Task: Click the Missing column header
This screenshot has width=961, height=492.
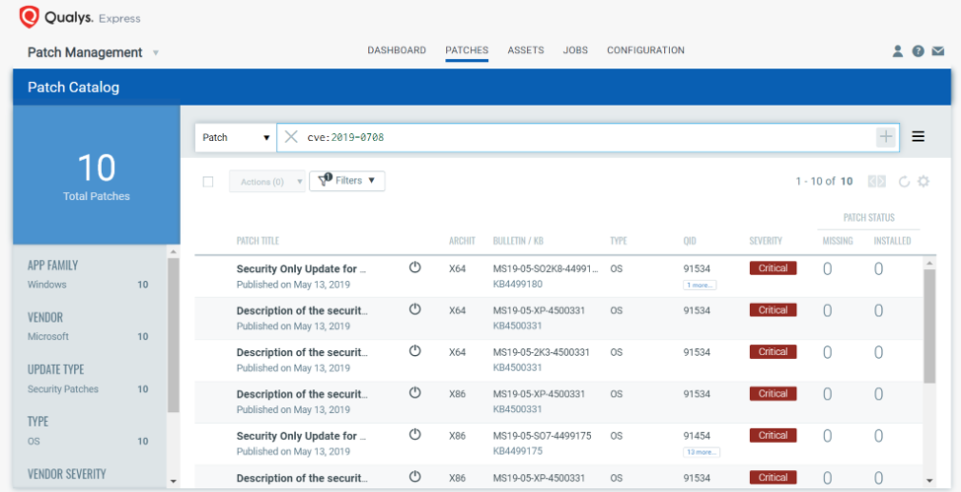Action: click(838, 241)
